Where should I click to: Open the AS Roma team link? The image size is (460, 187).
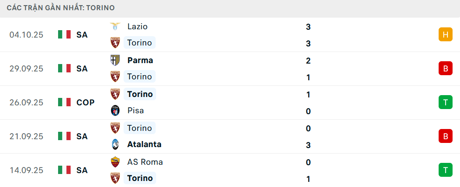[145, 162]
